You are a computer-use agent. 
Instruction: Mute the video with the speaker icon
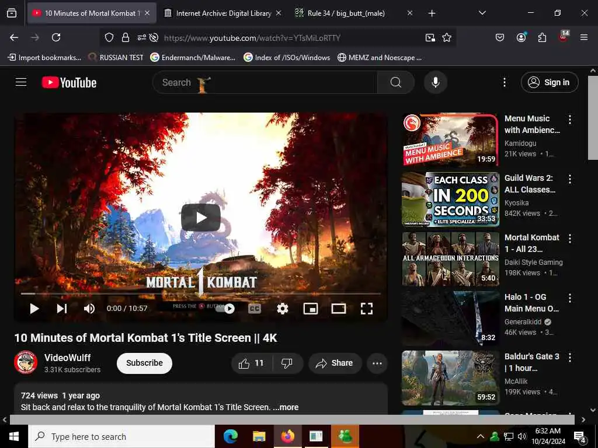(89, 308)
